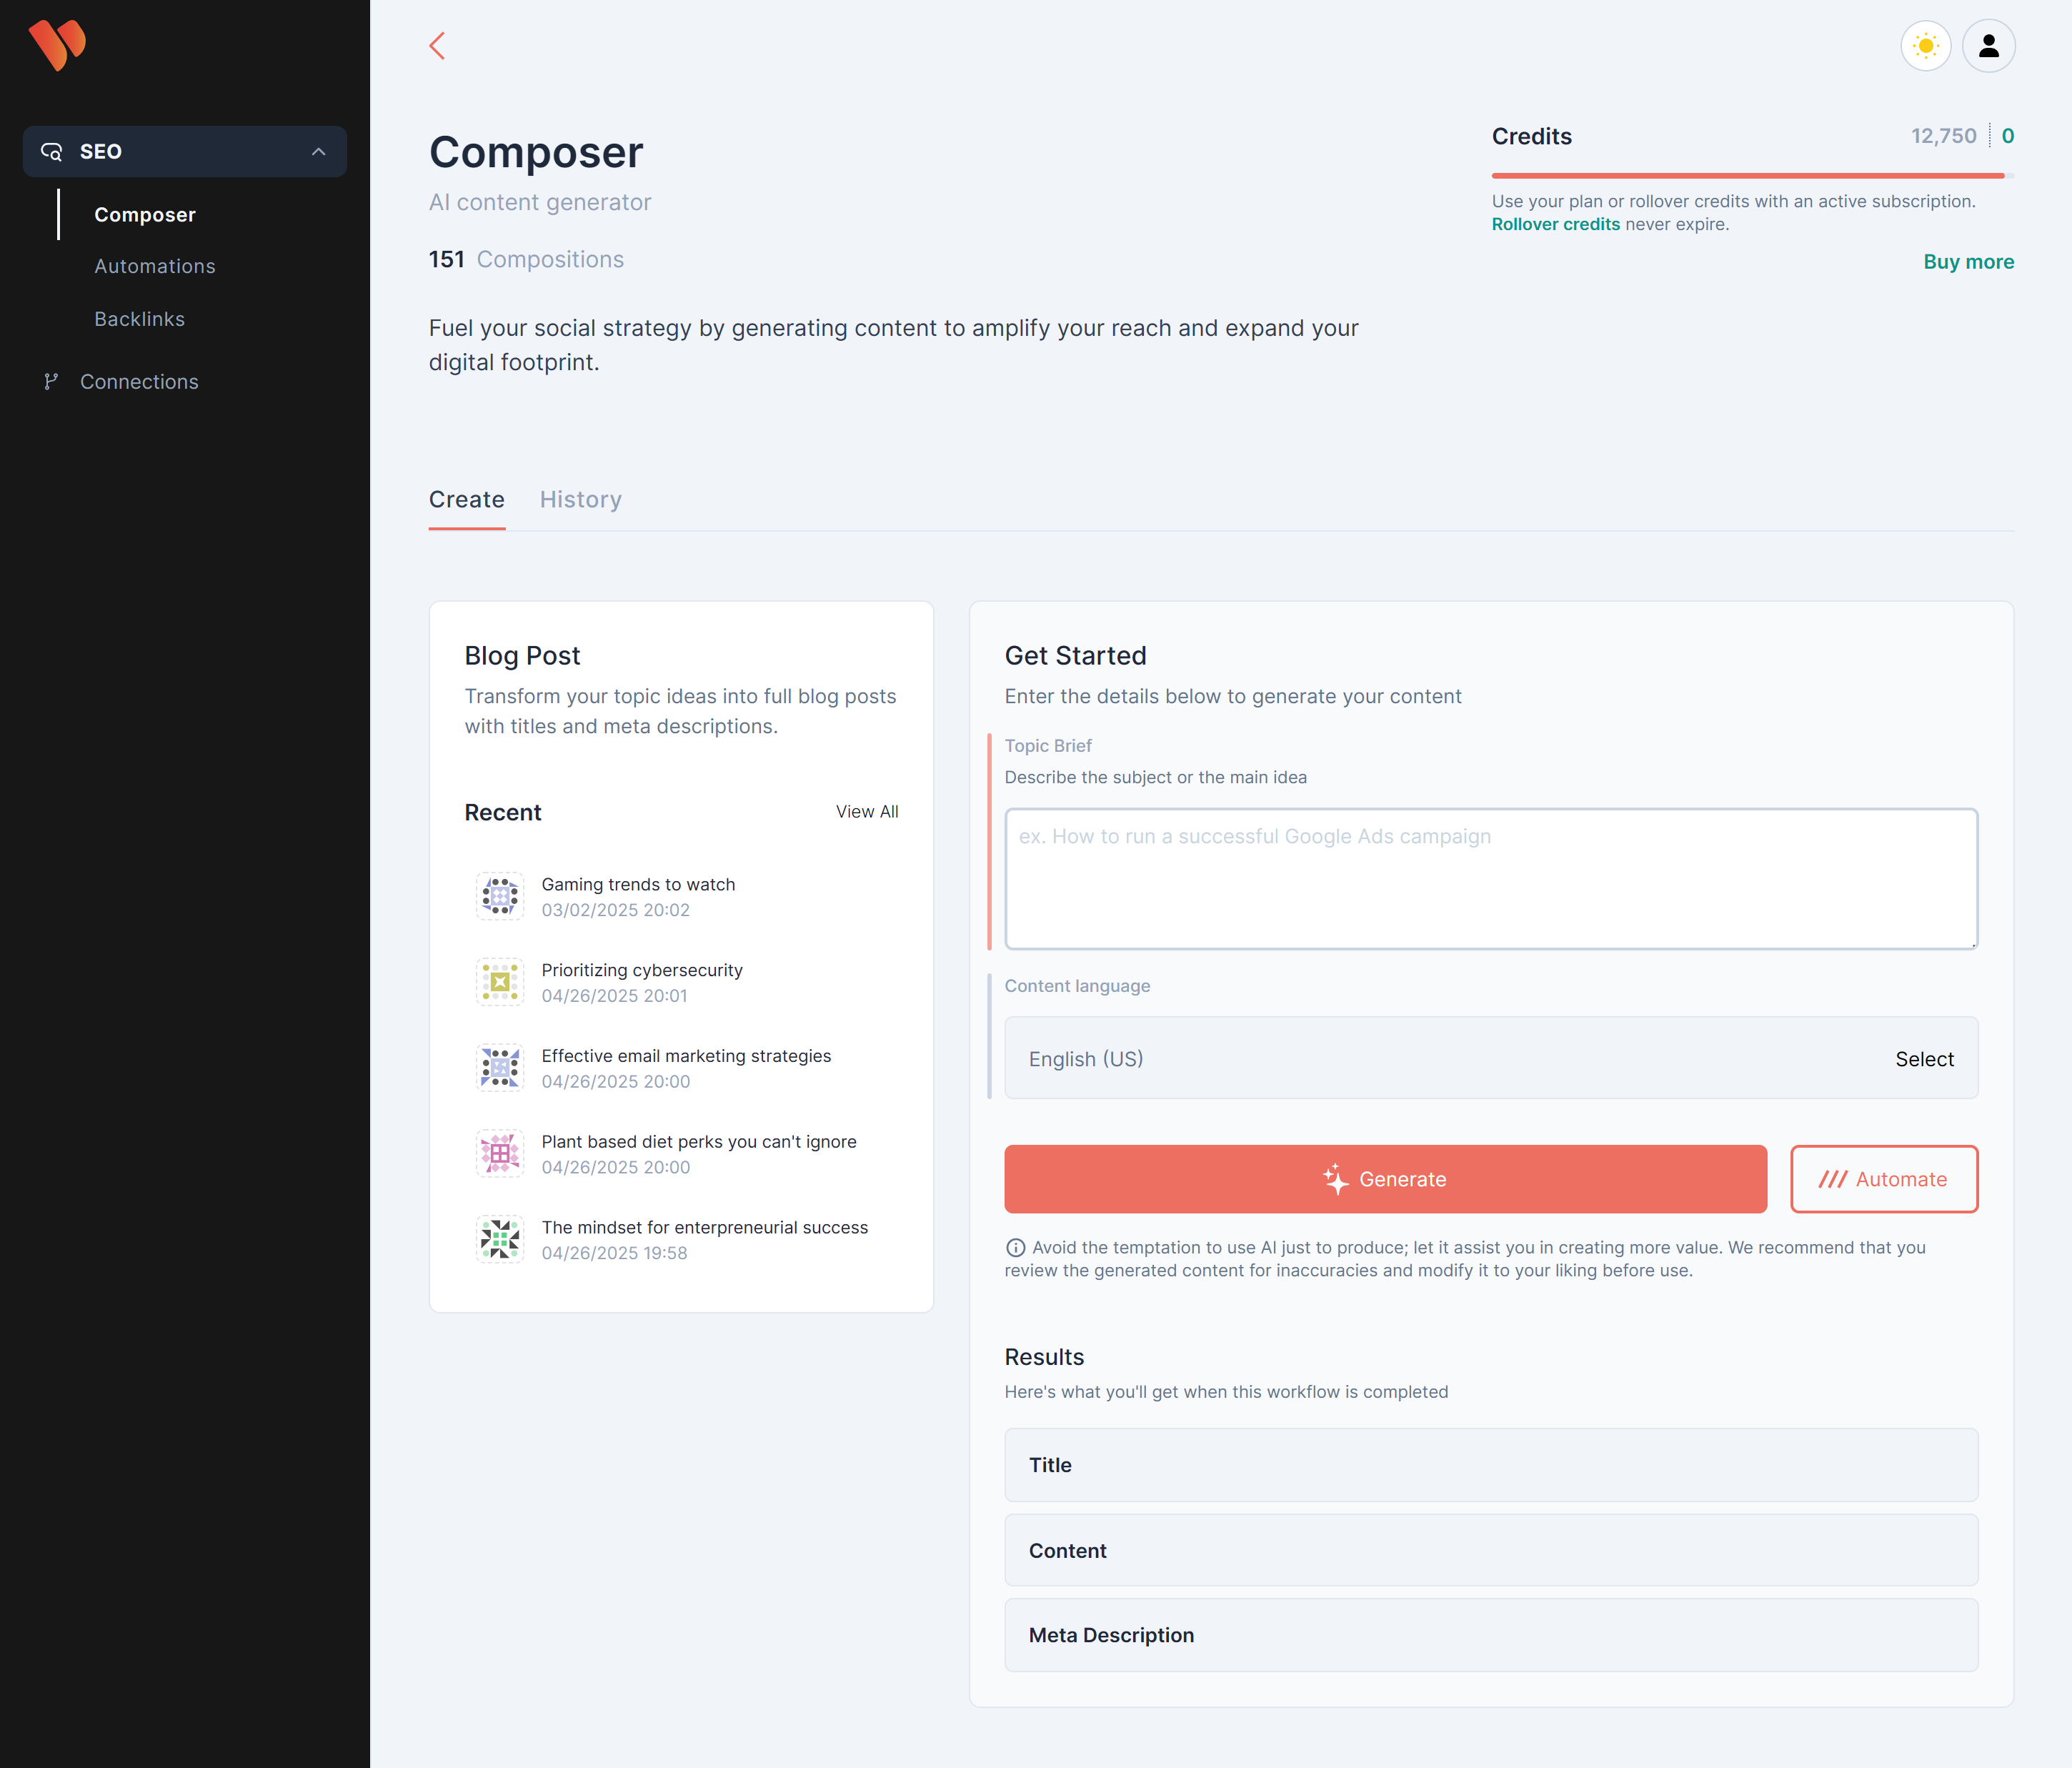Focus the Topic Brief text area
Viewport: 2072px width, 1768px height.
point(1491,878)
